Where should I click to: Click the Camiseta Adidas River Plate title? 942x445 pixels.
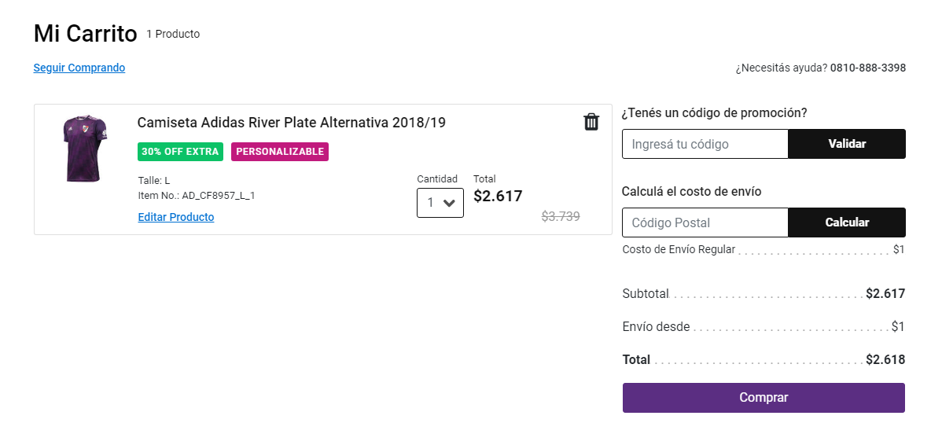pos(292,123)
